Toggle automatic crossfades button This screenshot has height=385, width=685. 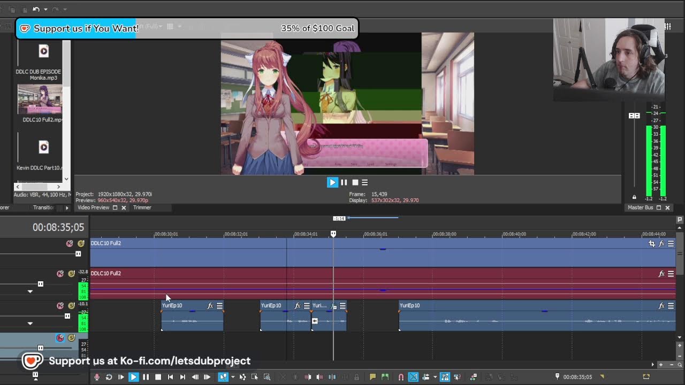pyautogui.click(x=413, y=377)
